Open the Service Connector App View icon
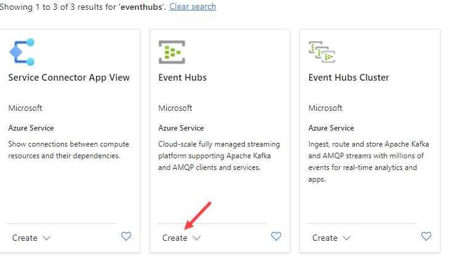 click(22, 52)
